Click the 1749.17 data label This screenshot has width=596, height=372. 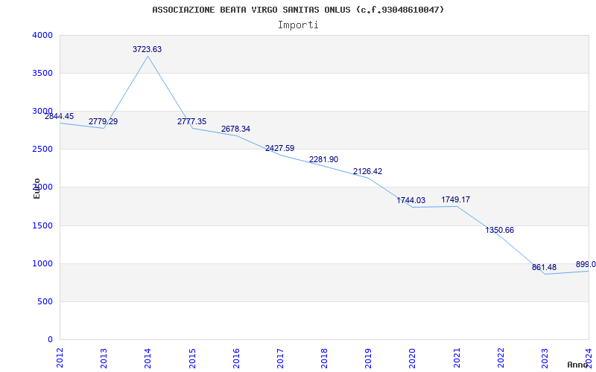pos(455,200)
